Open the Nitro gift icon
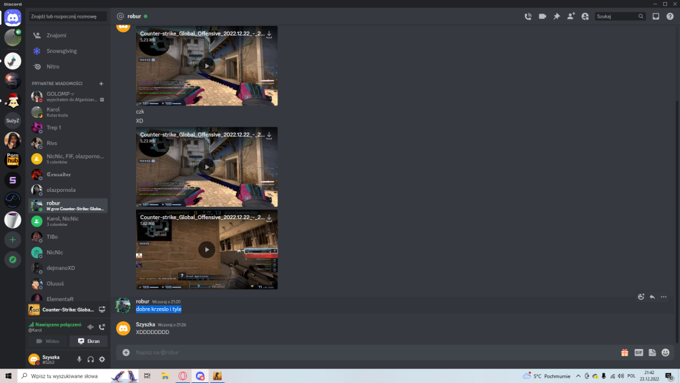680x383 pixels. point(624,352)
